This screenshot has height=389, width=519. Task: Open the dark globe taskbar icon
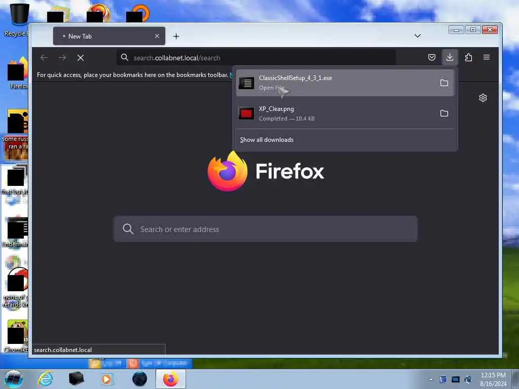click(x=139, y=379)
